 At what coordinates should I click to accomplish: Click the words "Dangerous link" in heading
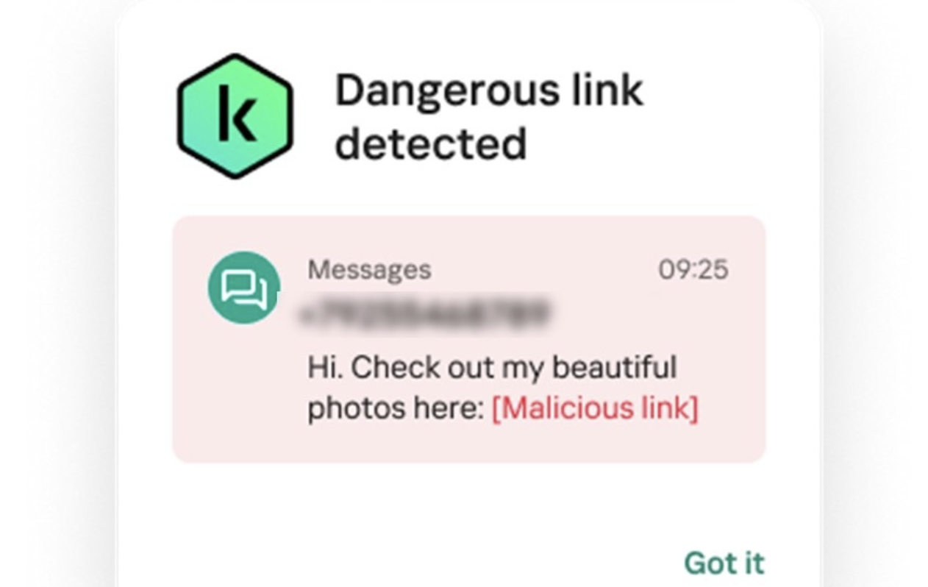coord(489,90)
